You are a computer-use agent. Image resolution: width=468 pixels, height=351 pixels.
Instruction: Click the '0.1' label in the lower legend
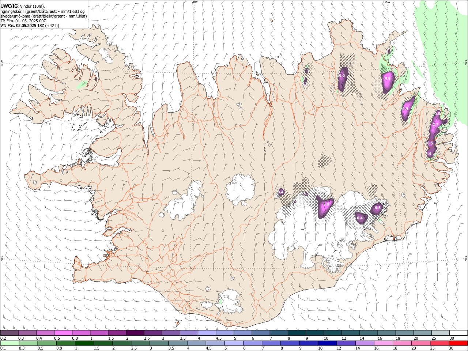(x=3, y=348)
